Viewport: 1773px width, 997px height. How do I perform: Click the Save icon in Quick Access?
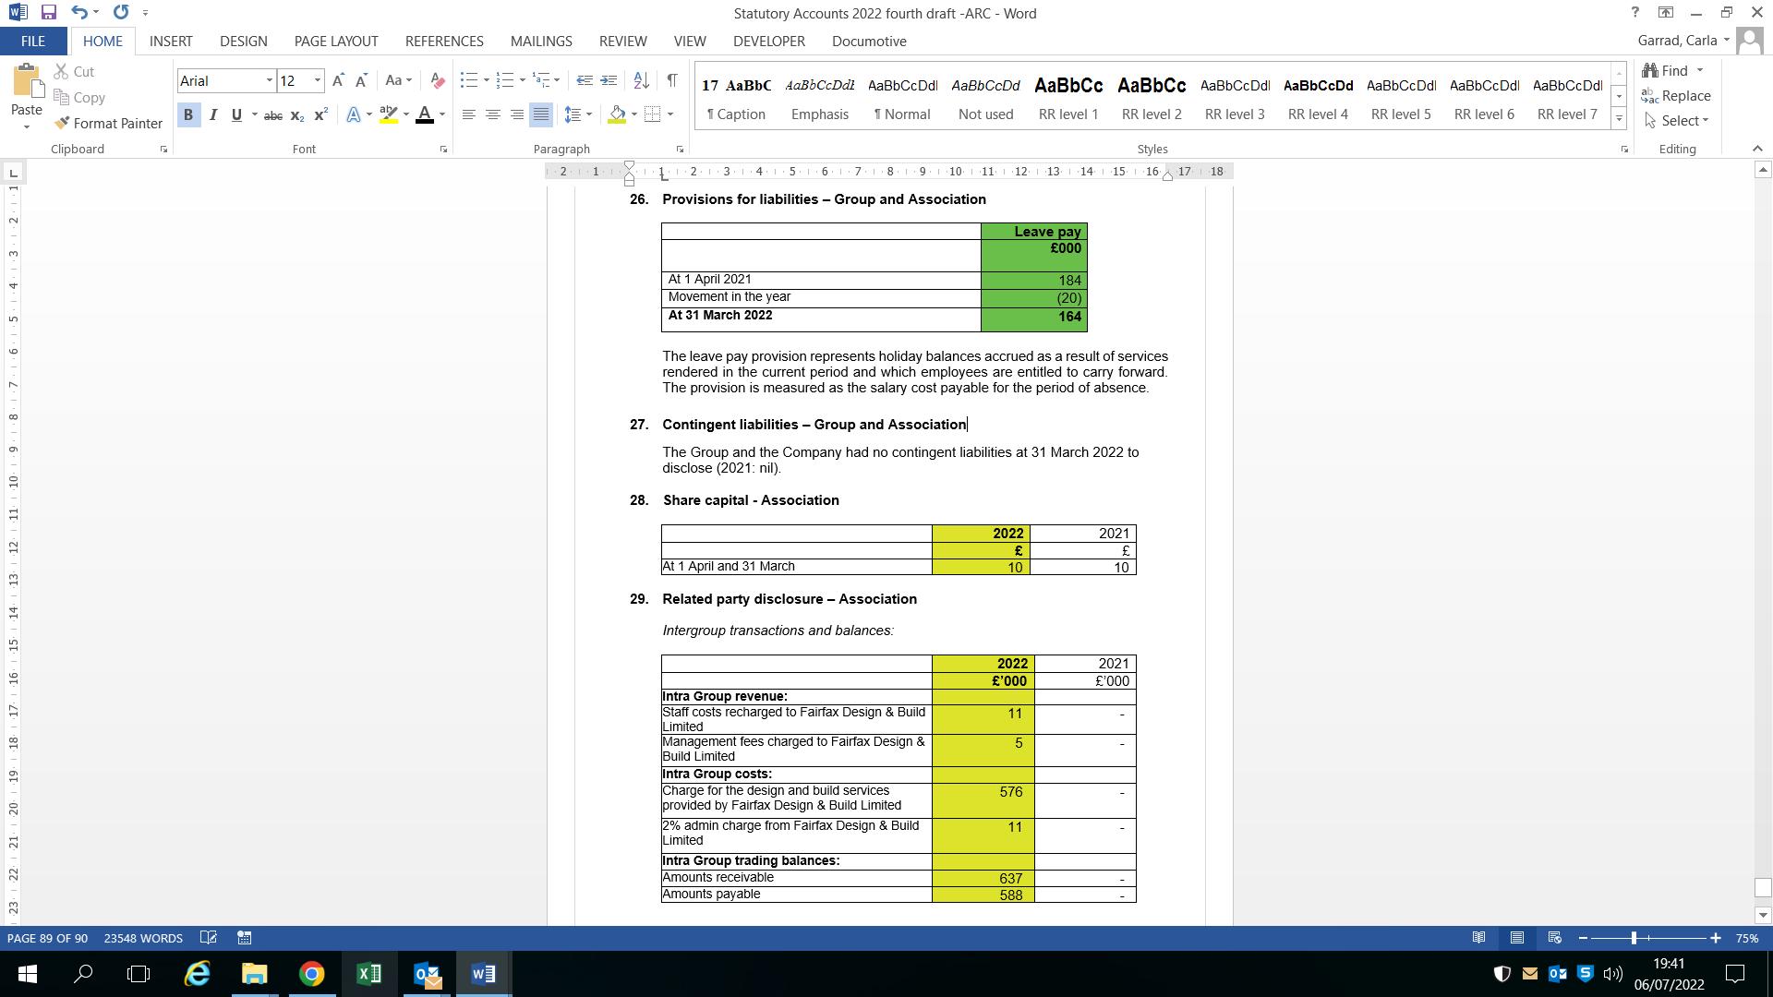(x=48, y=13)
